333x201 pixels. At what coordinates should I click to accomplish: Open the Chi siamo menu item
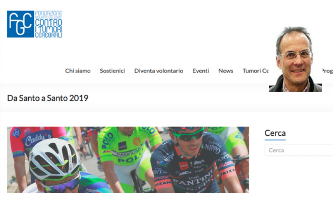[x=78, y=71]
